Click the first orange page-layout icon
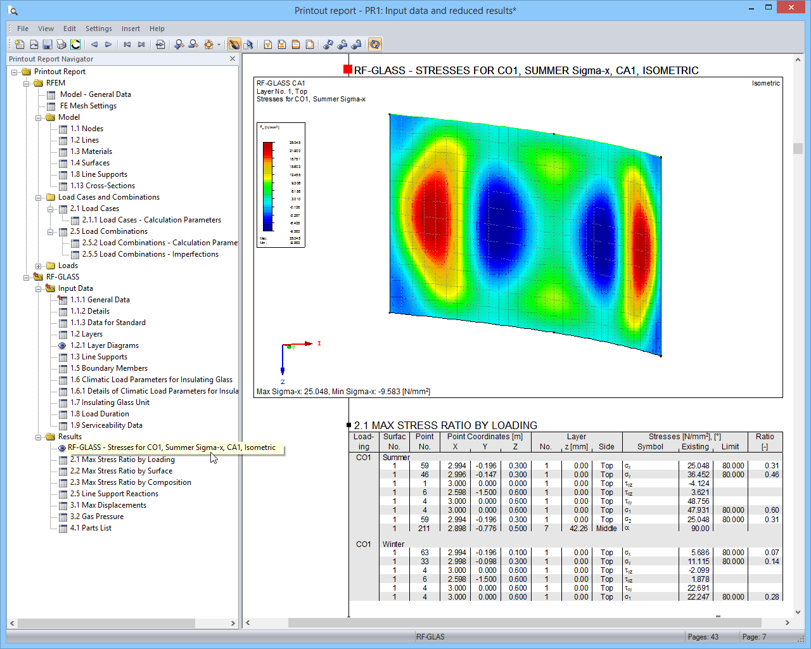This screenshot has height=649, width=811. point(268,44)
